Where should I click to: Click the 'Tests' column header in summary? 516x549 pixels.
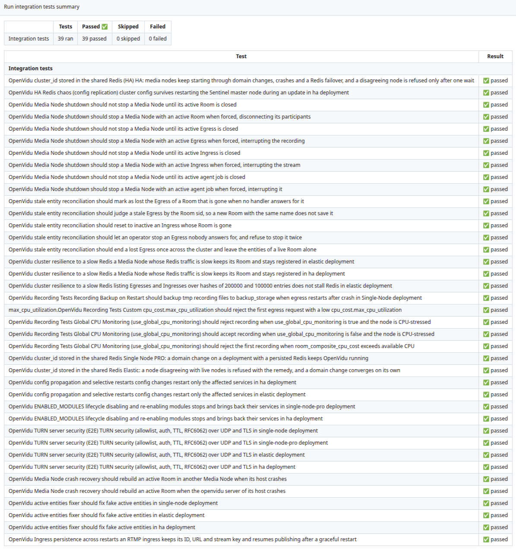coord(66,27)
